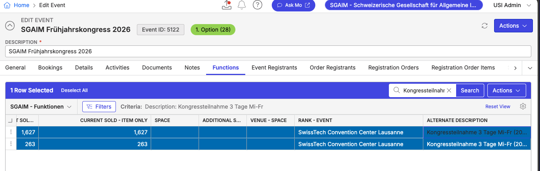Click Reset View link
This screenshot has height=171, width=540.
point(498,107)
